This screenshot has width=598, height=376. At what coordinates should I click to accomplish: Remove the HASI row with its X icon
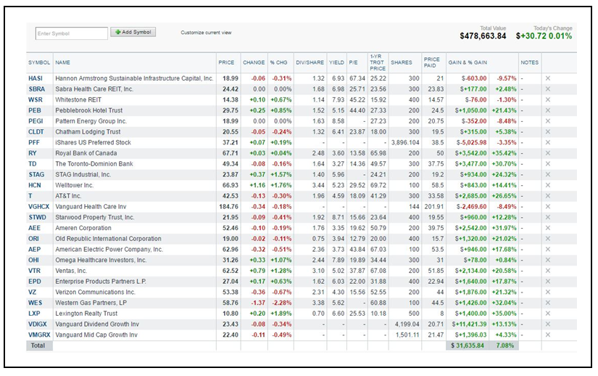click(548, 78)
